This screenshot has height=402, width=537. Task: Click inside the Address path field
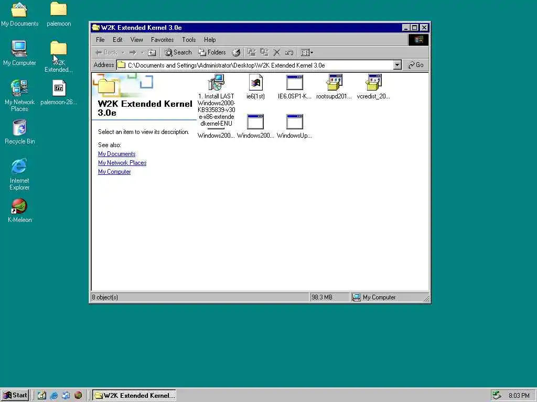click(255, 65)
